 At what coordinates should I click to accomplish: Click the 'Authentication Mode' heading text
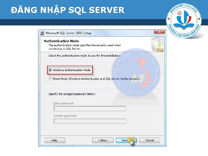pyautogui.click(x=62, y=41)
